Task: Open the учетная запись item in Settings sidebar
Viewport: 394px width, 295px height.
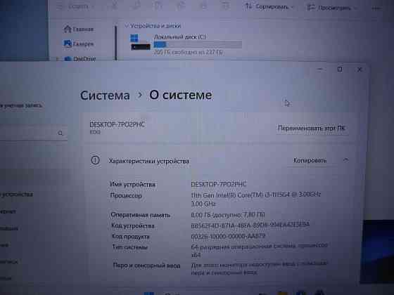Action: tap(21, 105)
